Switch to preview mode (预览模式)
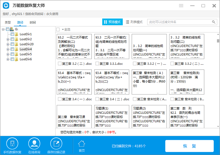This screenshot has width=220, height=155. (x=113, y=22)
